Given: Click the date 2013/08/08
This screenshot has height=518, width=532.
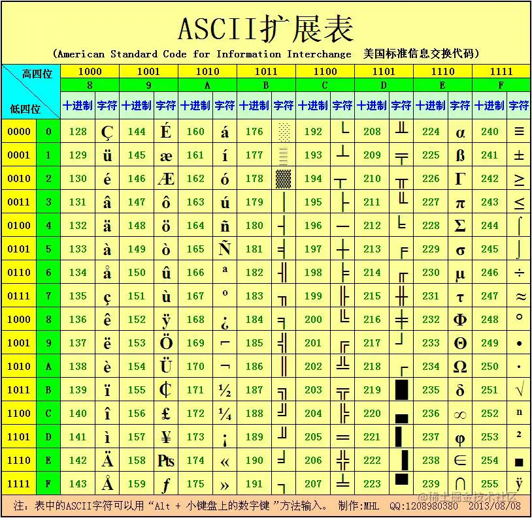Looking at the screenshot, I should tap(493, 506).
